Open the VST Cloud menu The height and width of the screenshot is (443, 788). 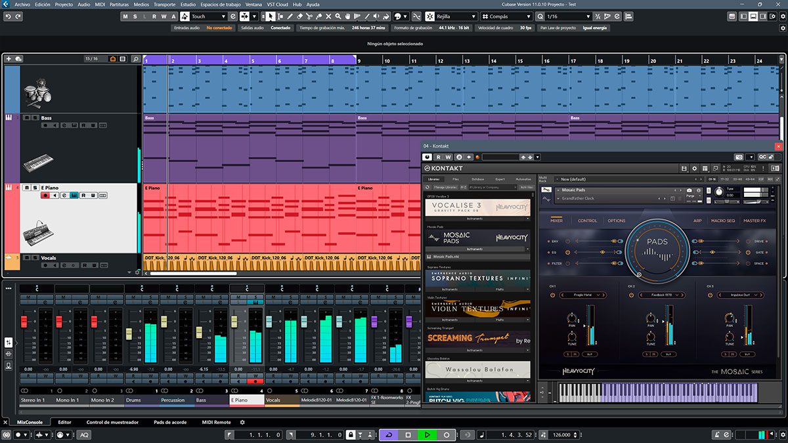point(277,4)
